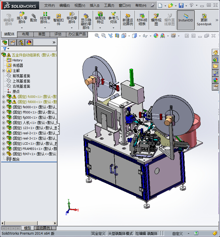Switch to the 草图 (Sketch) tab
The height and width of the screenshot is (237, 220).
(x=42, y=34)
